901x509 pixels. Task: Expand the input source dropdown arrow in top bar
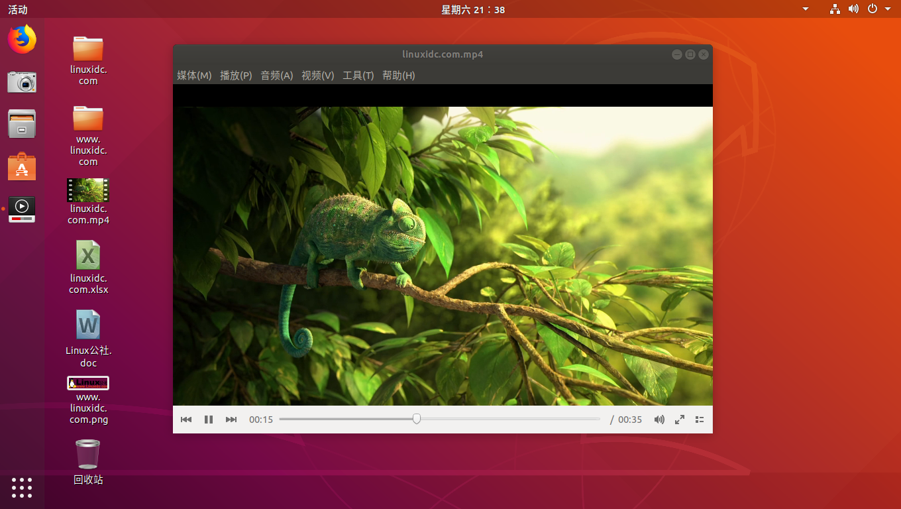tap(806, 9)
